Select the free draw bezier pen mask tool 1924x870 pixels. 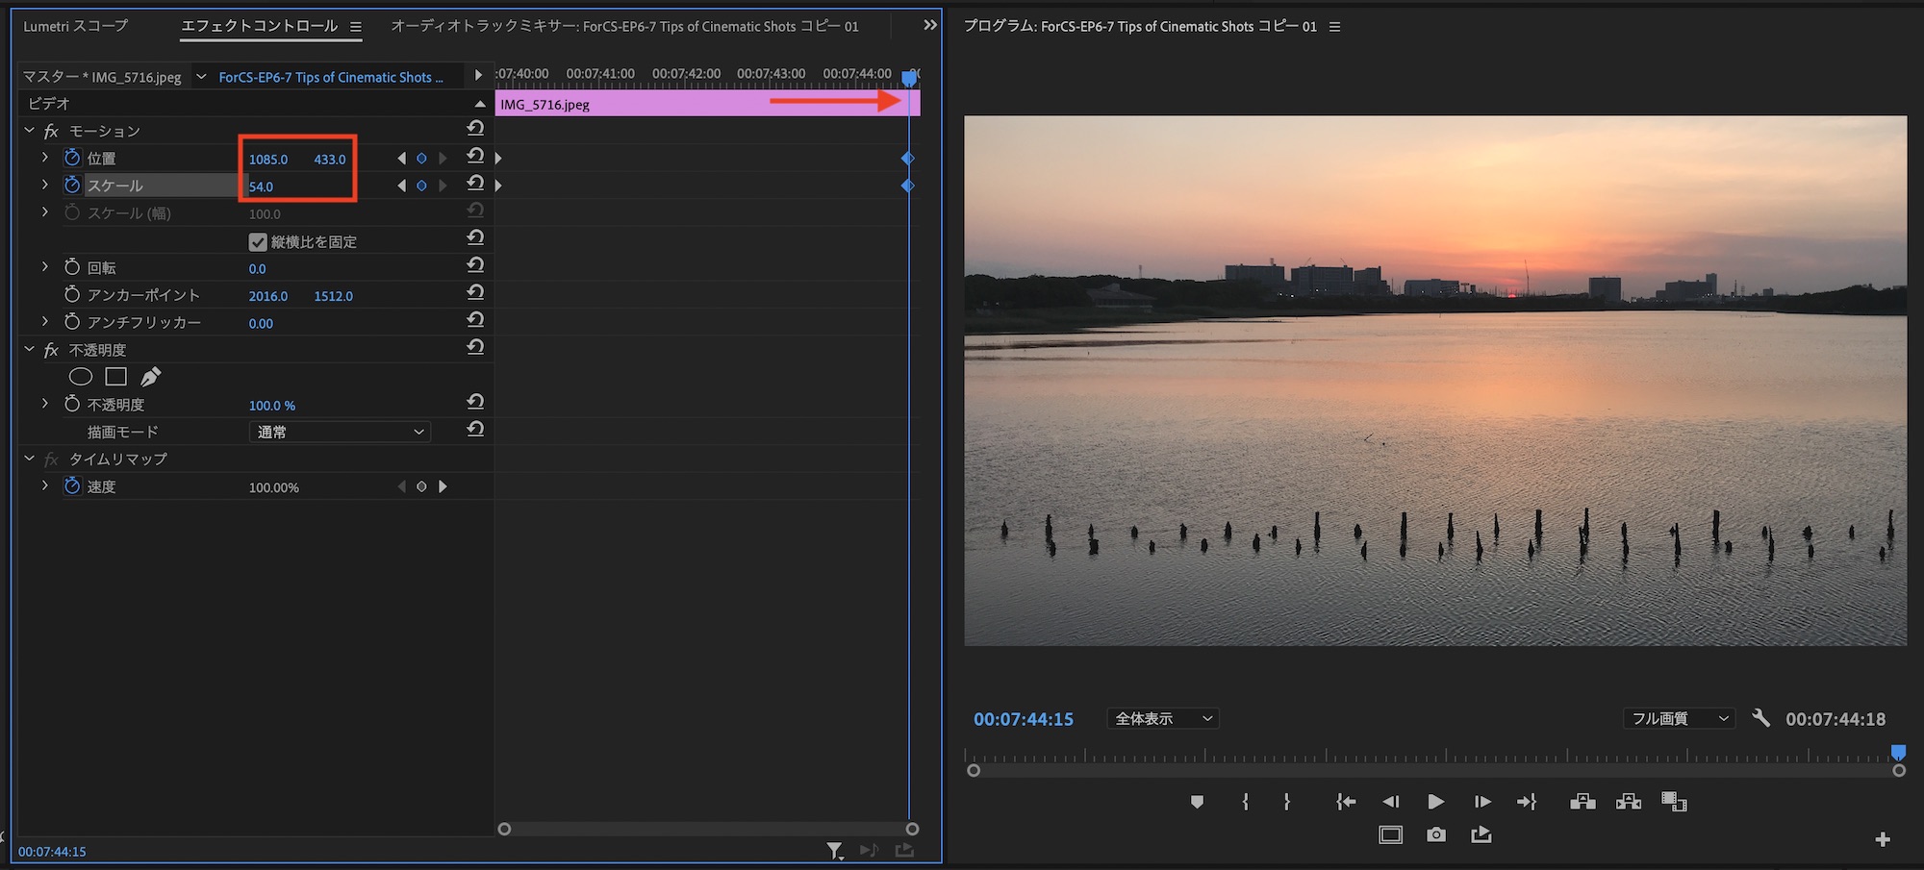pos(151,377)
